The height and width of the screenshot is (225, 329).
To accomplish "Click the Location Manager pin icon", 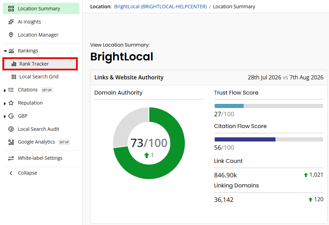I will 11,35.
